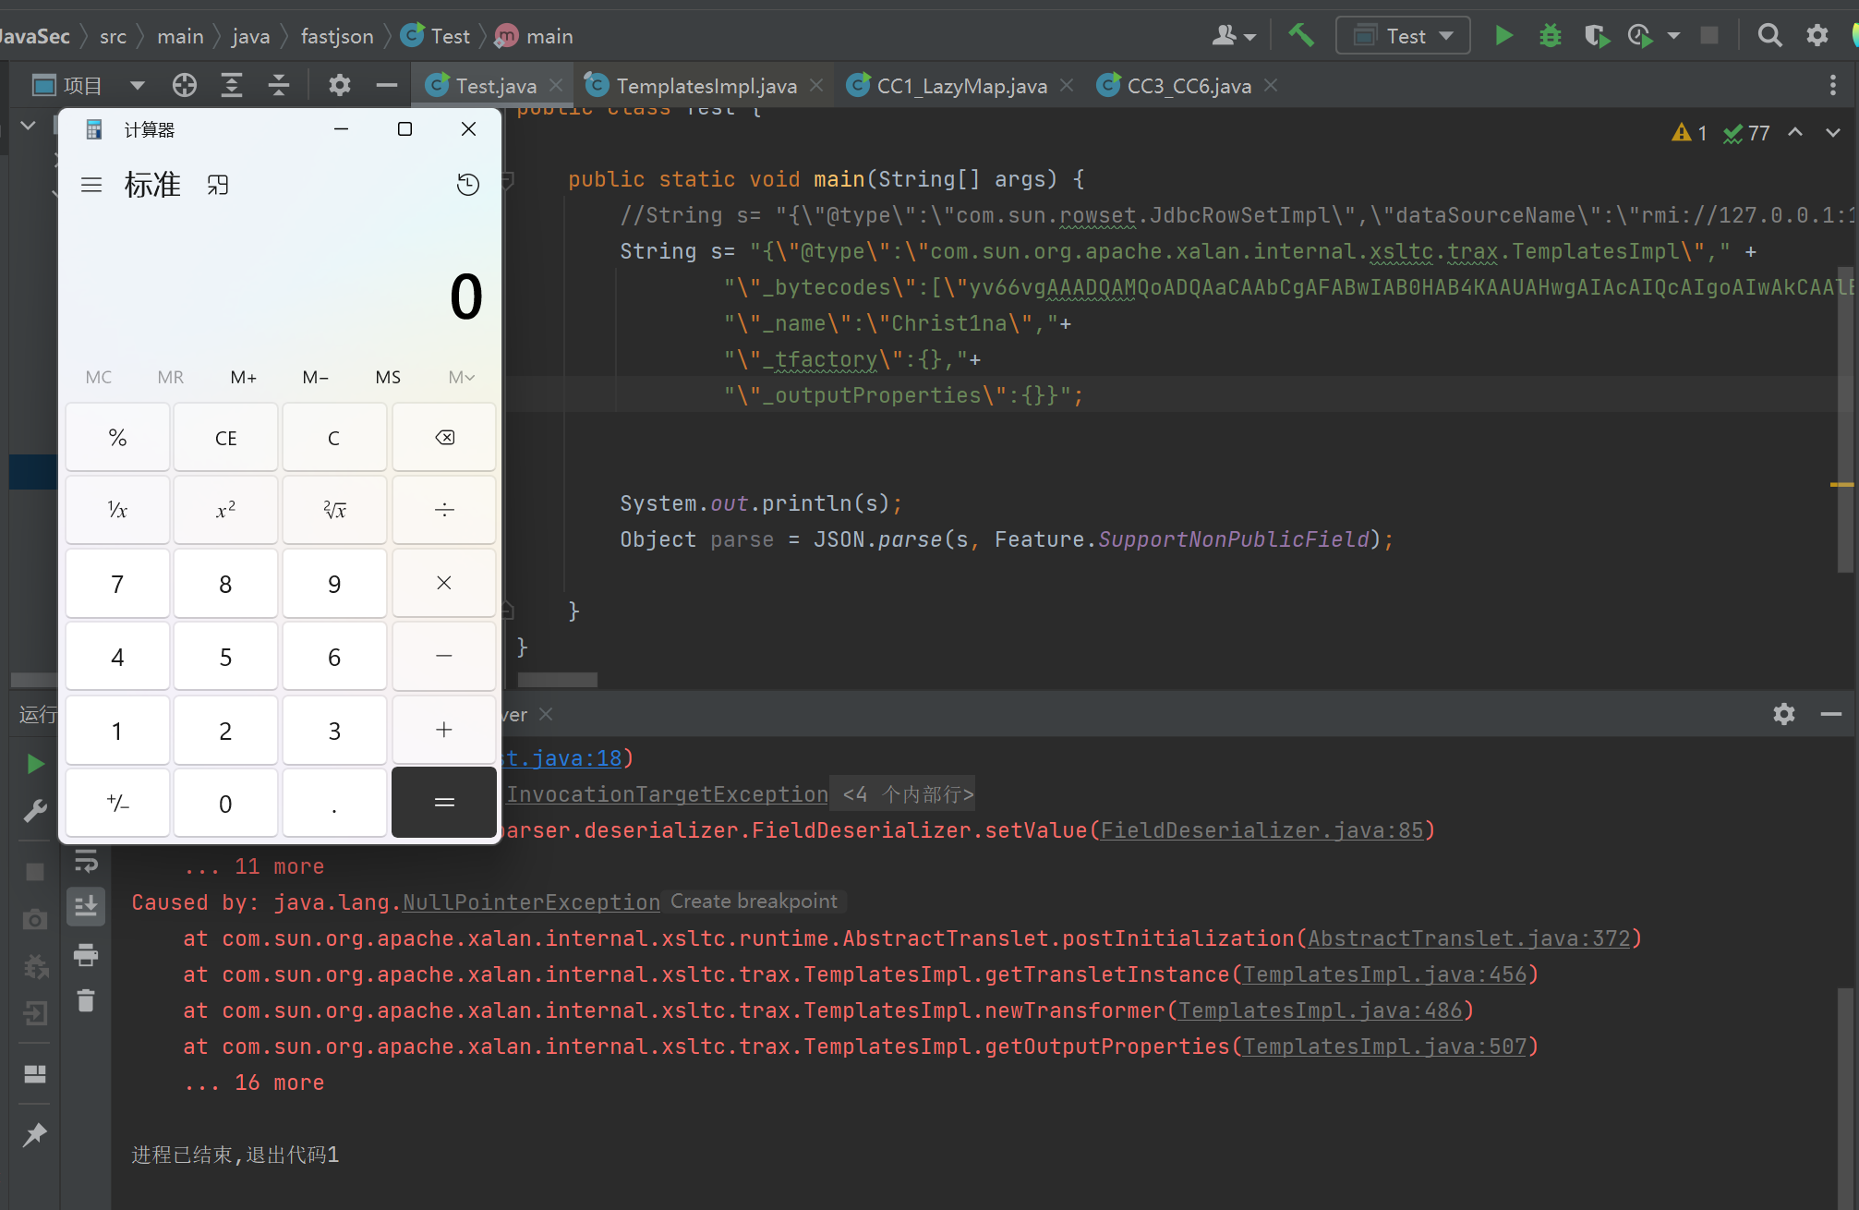This screenshot has width=1859, height=1210.
Task: Click the print icon in run console
Action: 86,954
